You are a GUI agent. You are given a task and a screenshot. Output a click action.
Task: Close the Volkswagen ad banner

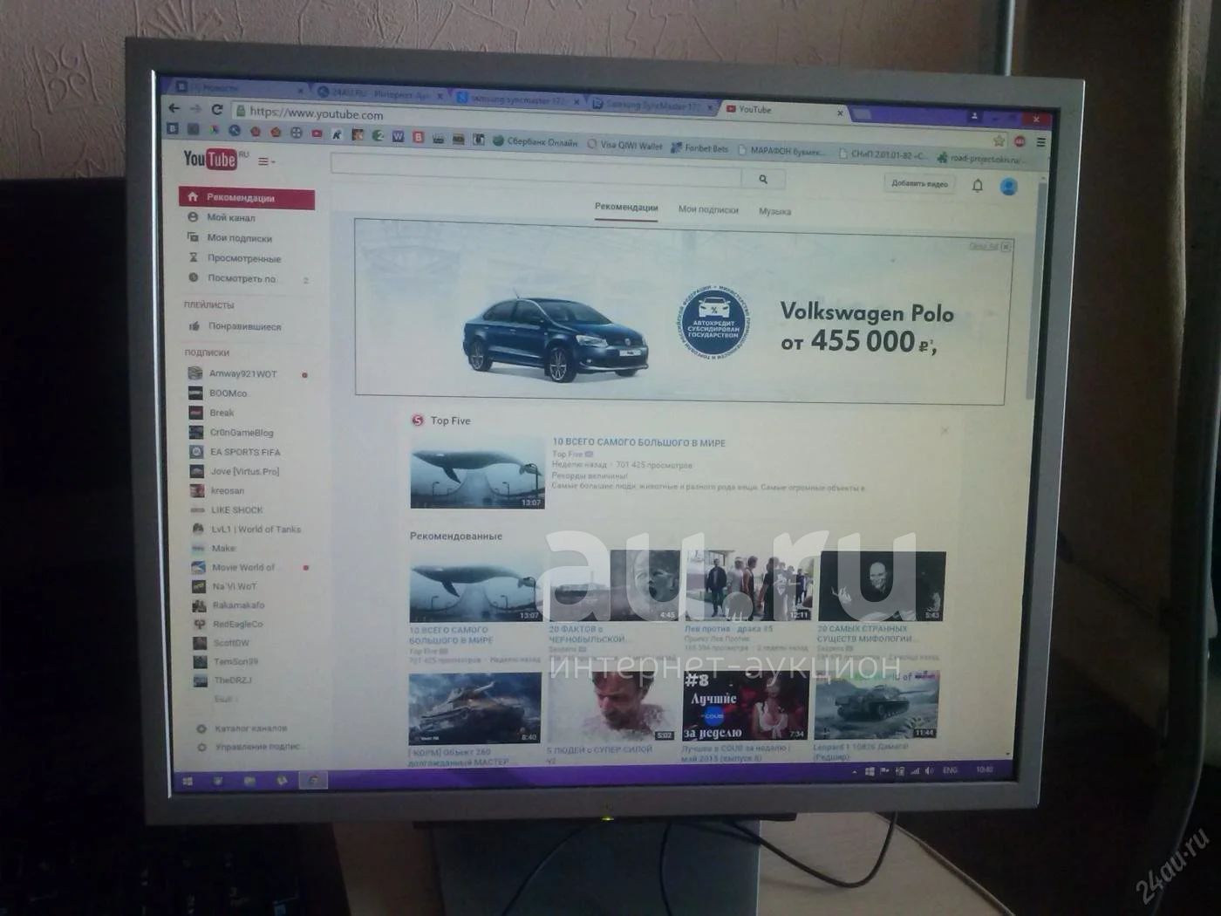tap(1006, 247)
